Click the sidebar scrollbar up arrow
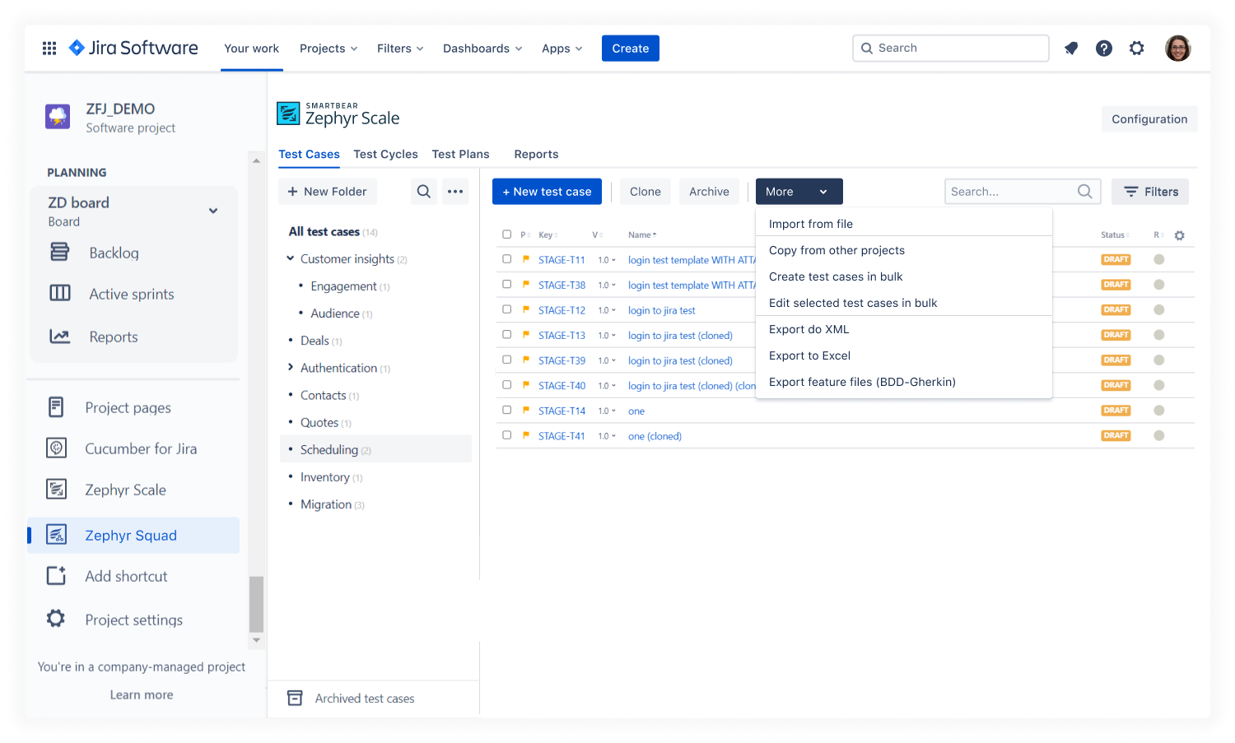1235x743 pixels. [256, 160]
